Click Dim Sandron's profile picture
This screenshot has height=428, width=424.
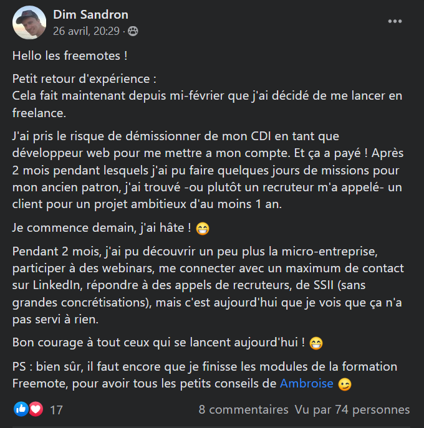(29, 22)
